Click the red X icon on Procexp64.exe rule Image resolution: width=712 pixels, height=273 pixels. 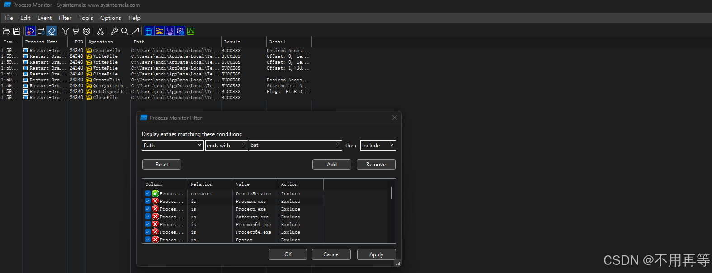[x=156, y=232]
